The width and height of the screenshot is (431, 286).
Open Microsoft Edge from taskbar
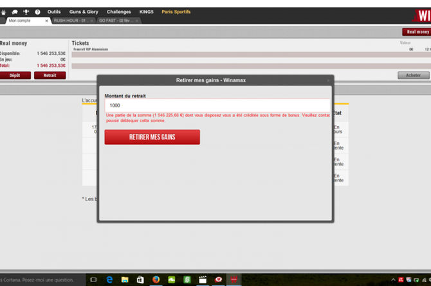click(109, 280)
